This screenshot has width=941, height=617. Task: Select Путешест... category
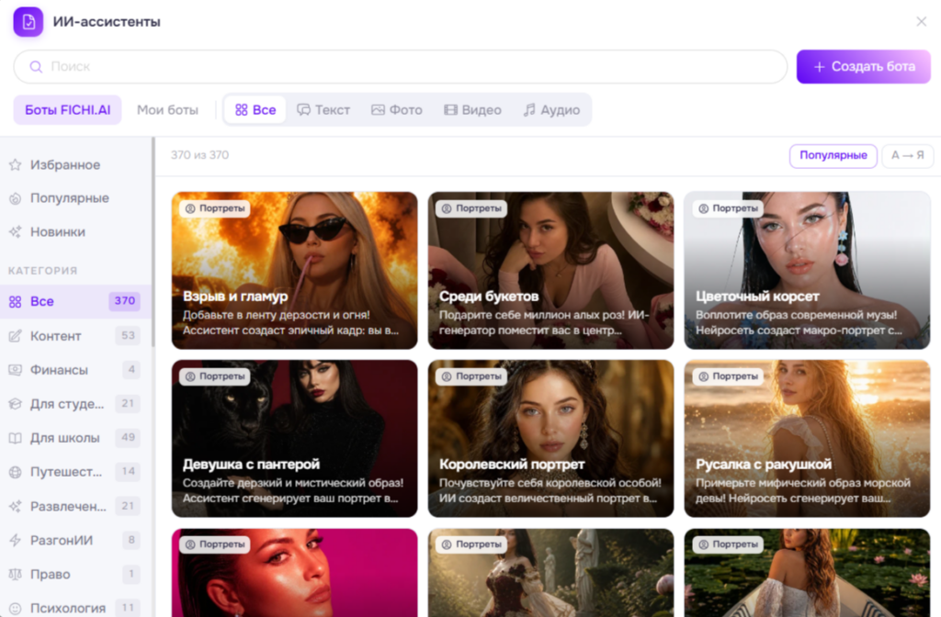coord(75,472)
